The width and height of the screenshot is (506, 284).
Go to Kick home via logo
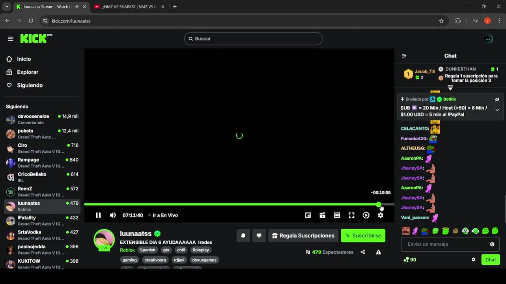coord(36,38)
